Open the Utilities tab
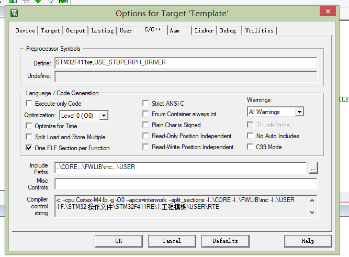The image size is (349, 257). 260,30
